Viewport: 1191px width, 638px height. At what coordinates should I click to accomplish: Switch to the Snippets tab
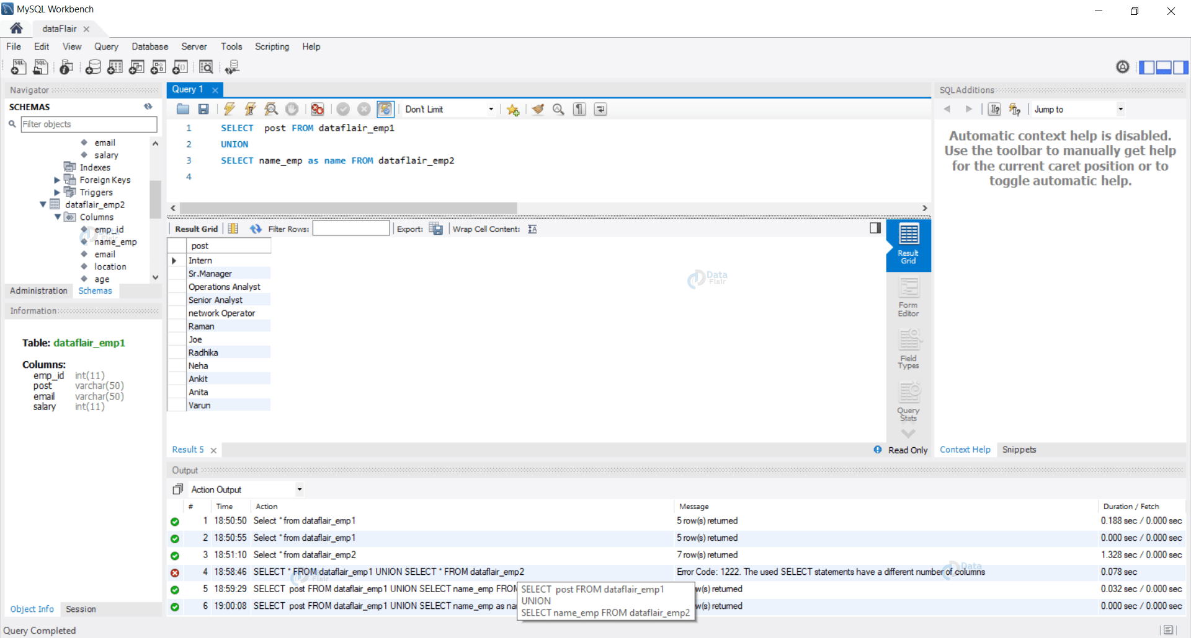[x=1019, y=449]
